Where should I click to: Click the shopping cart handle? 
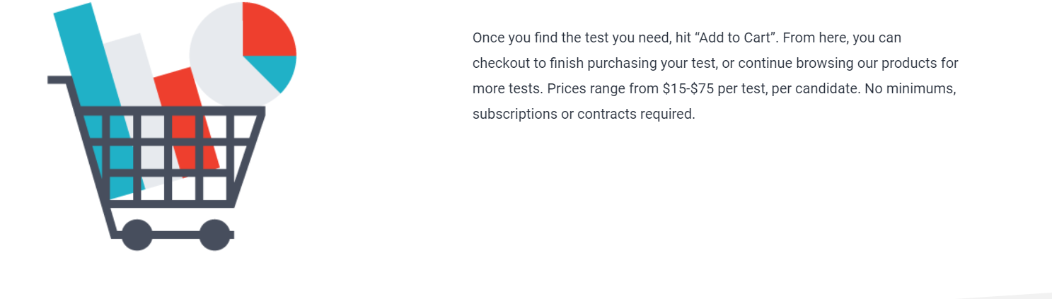58,80
